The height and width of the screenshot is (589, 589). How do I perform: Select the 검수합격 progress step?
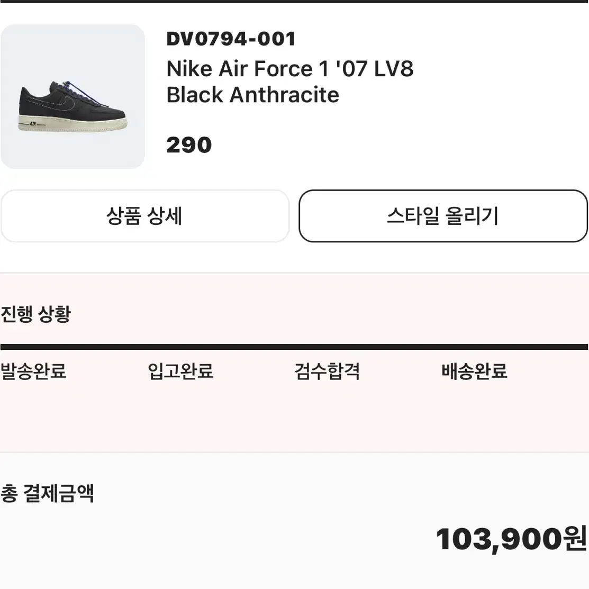pyautogui.click(x=327, y=371)
